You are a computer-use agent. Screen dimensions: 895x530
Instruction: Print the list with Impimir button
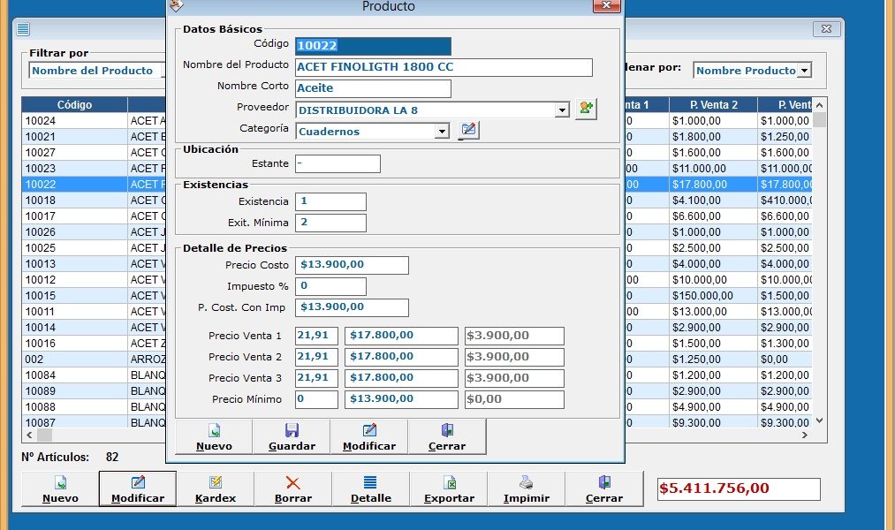pos(526,489)
